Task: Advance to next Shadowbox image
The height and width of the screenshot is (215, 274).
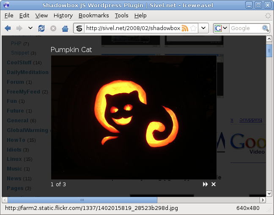Action: [205, 184]
